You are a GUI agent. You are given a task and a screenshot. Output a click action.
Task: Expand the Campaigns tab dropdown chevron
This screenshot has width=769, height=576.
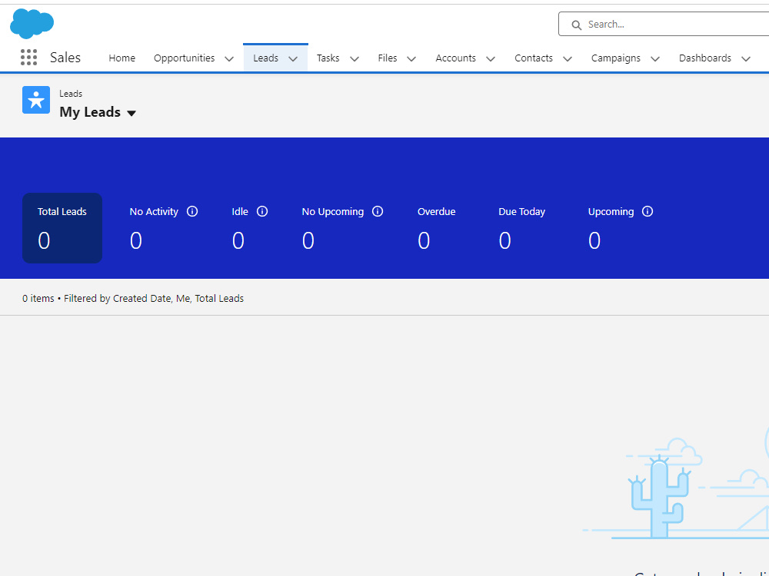pos(655,59)
